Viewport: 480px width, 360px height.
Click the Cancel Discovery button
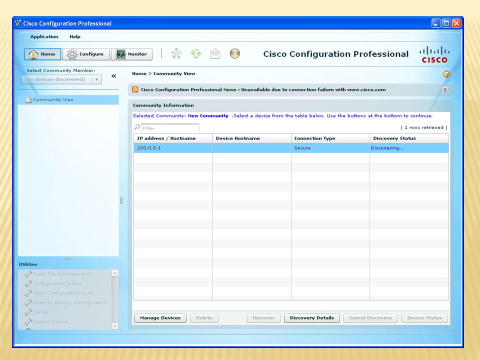point(370,318)
